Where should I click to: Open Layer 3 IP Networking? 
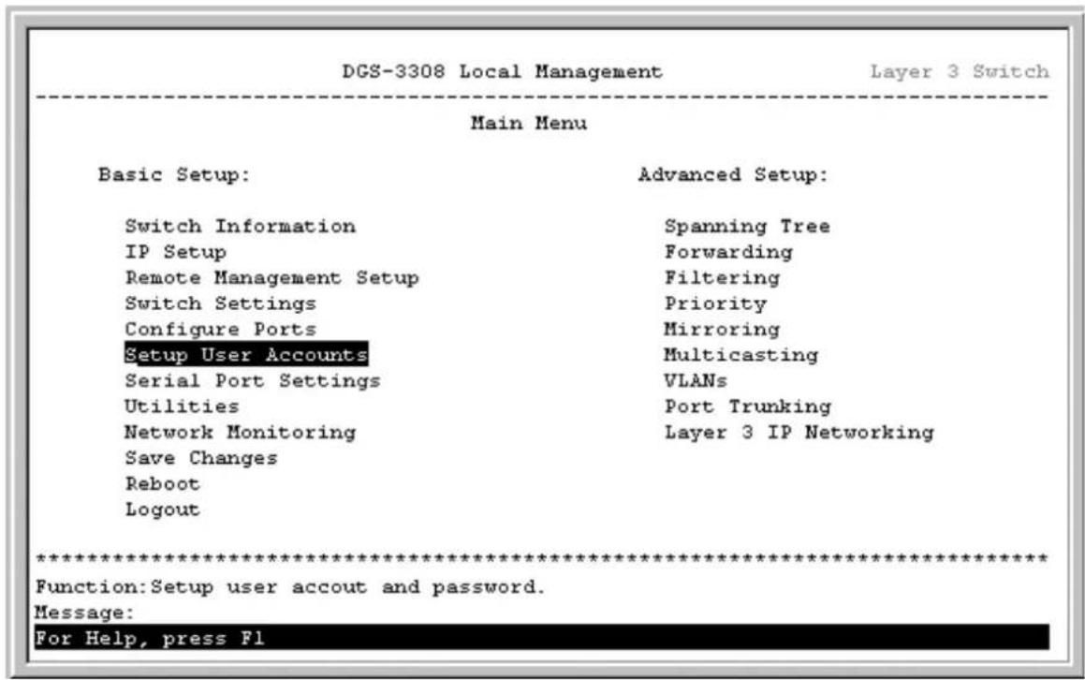799,432
